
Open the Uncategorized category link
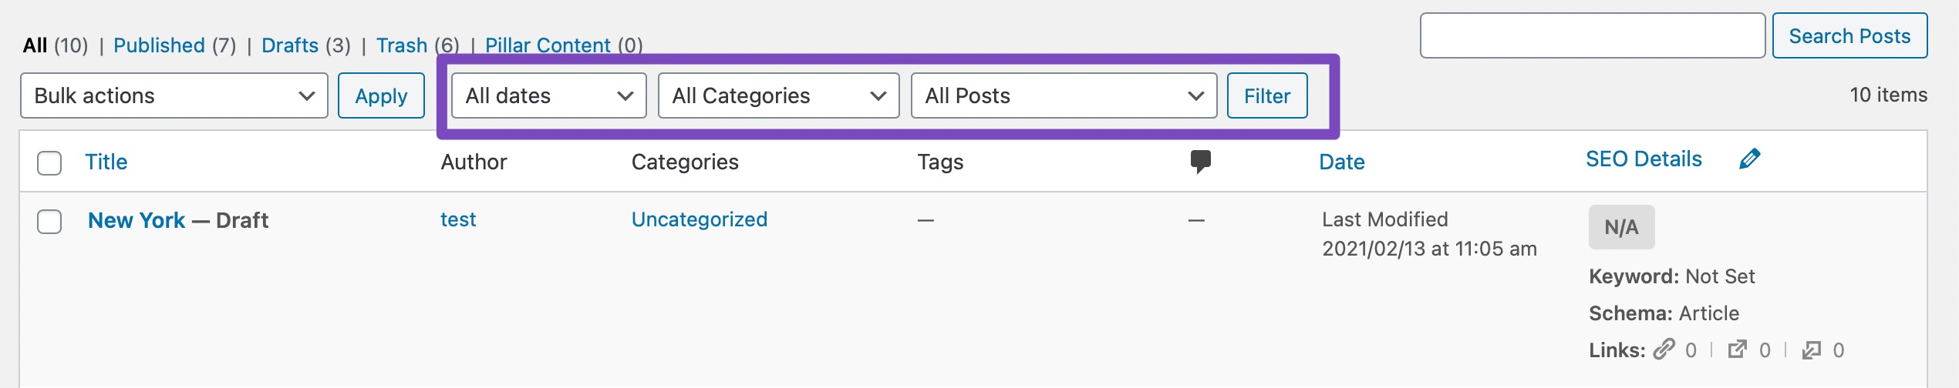point(699,219)
